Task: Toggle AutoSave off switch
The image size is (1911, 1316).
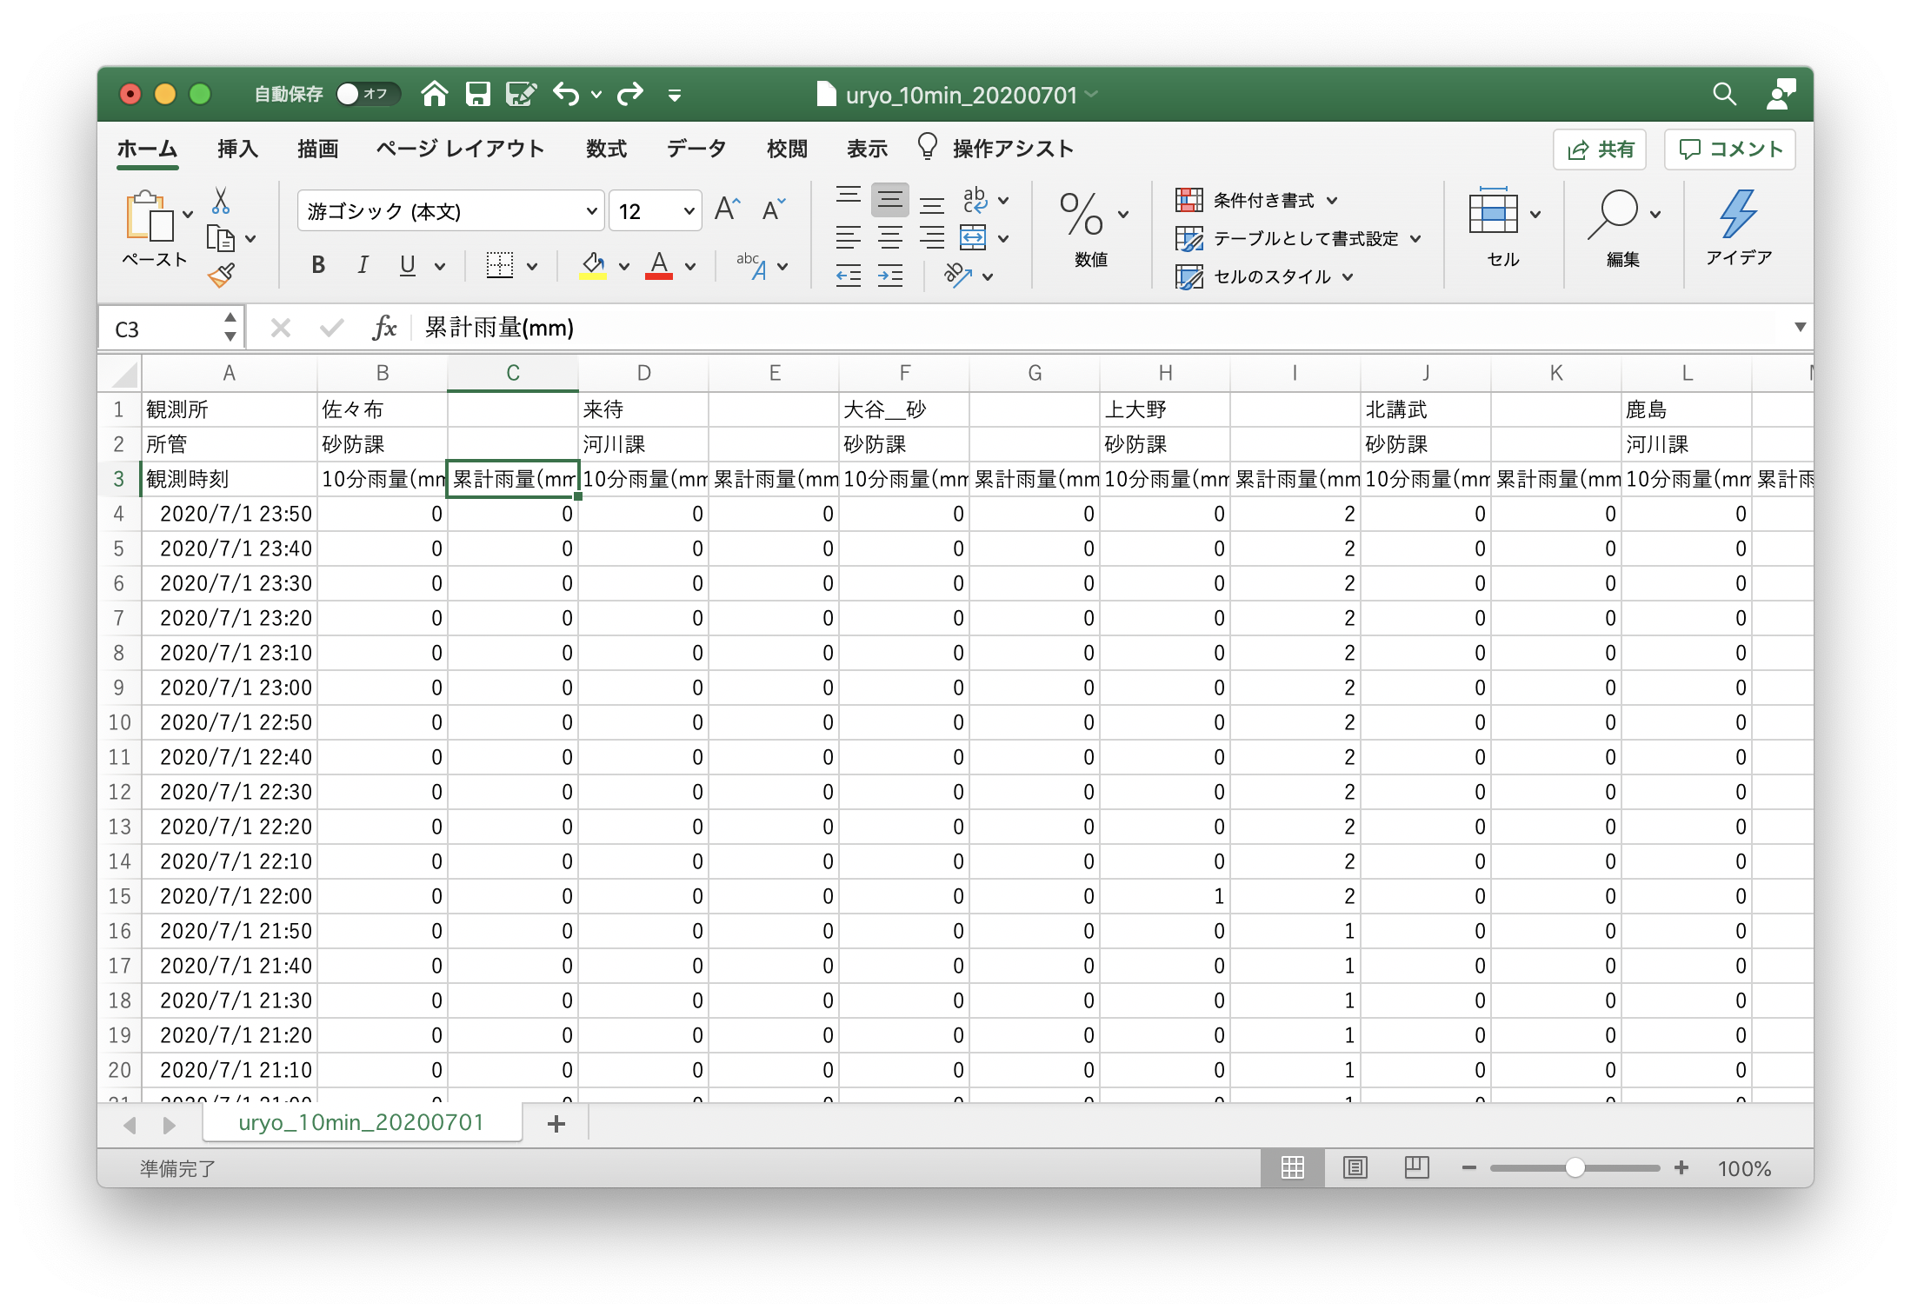Action: (x=367, y=94)
